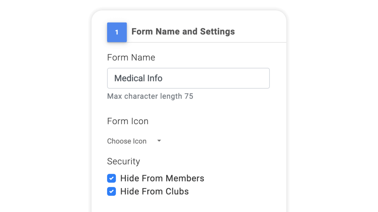Click the Form Name field label

coord(131,58)
